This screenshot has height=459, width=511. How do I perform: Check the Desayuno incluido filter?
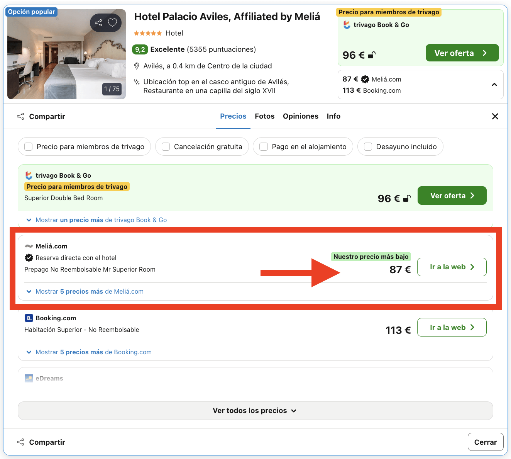tap(367, 146)
